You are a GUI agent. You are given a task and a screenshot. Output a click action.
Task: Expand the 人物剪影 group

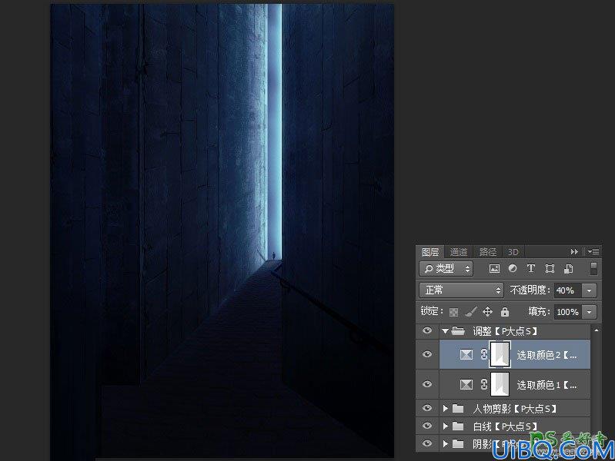click(446, 409)
